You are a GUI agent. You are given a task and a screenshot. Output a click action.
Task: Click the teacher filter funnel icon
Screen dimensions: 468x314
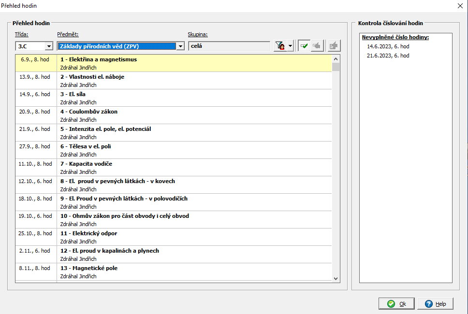point(279,46)
